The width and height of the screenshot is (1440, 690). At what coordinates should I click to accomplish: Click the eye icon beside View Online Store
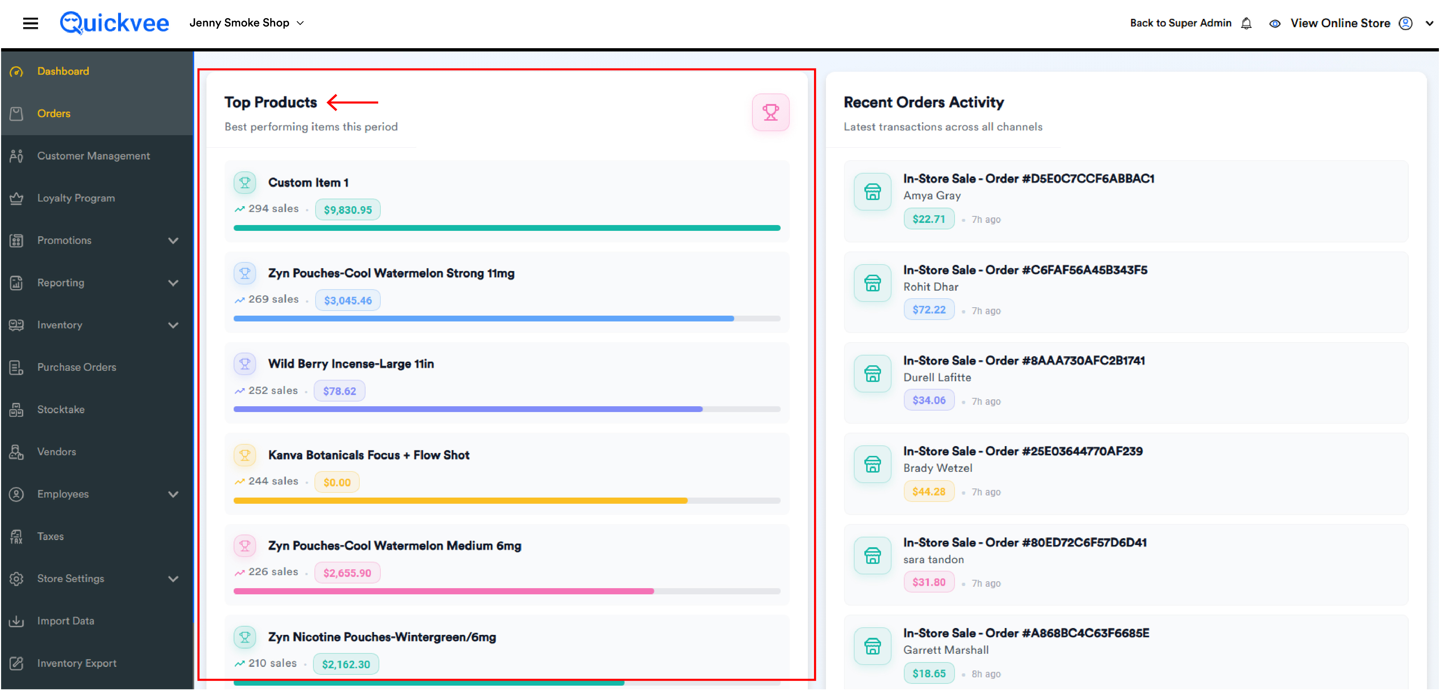pos(1274,24)
